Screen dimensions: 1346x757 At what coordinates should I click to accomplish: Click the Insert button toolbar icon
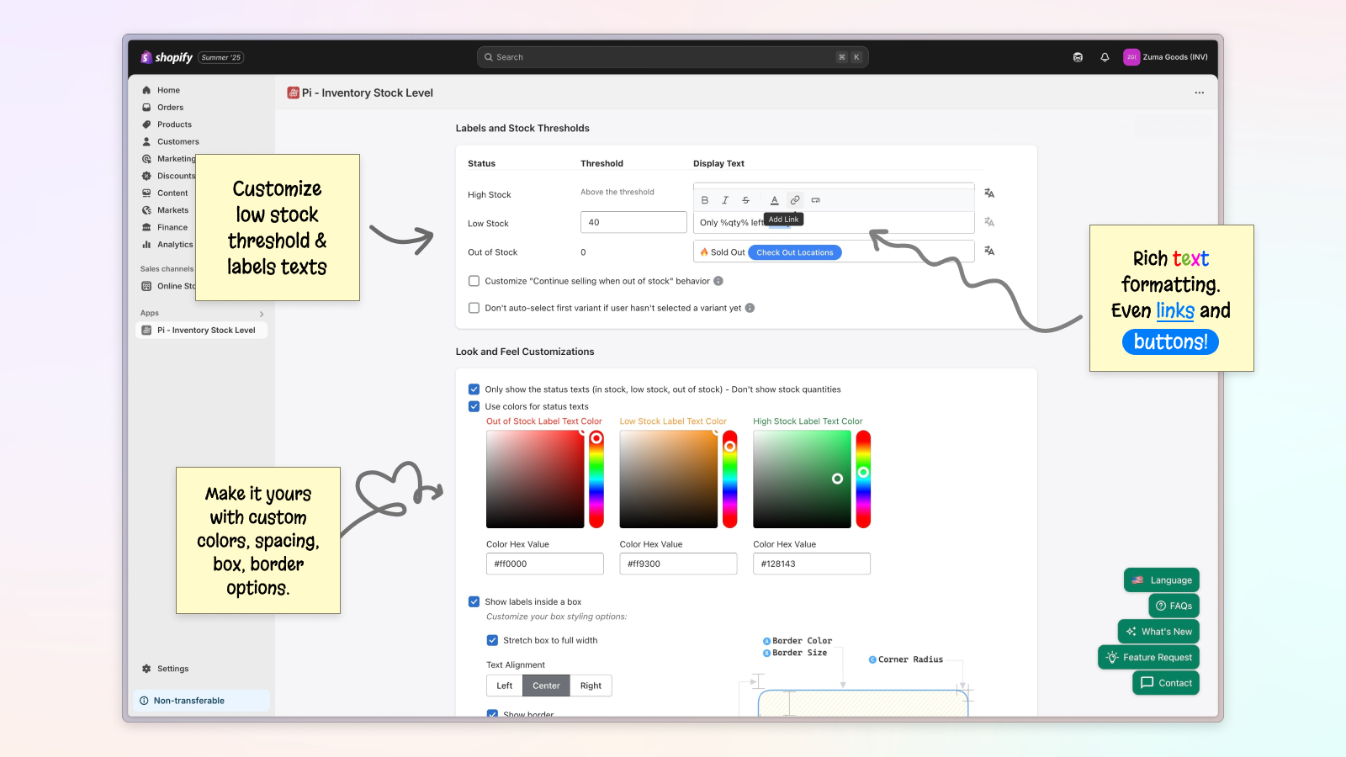click(815, 200)
